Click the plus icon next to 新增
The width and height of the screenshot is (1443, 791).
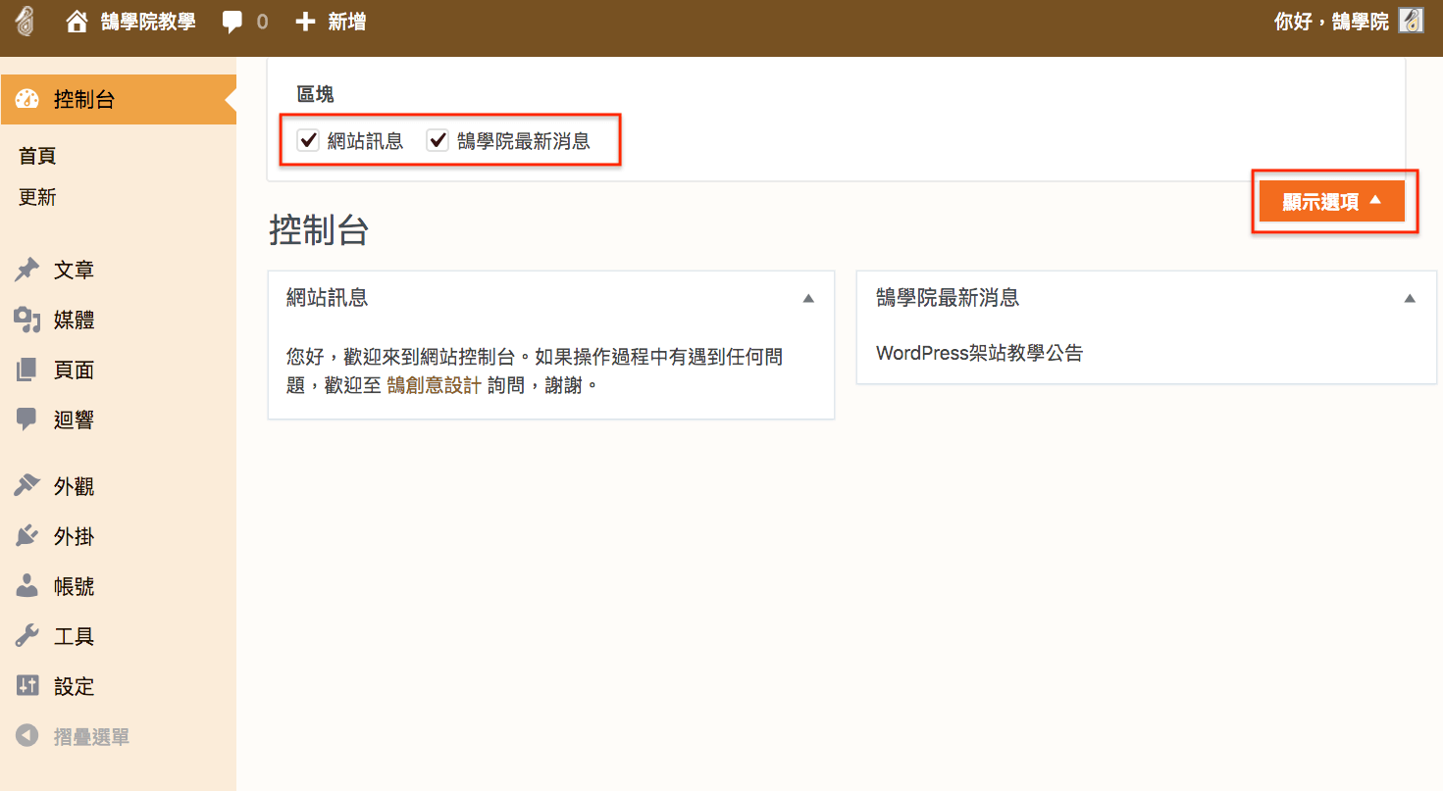[x=305, y=22]
